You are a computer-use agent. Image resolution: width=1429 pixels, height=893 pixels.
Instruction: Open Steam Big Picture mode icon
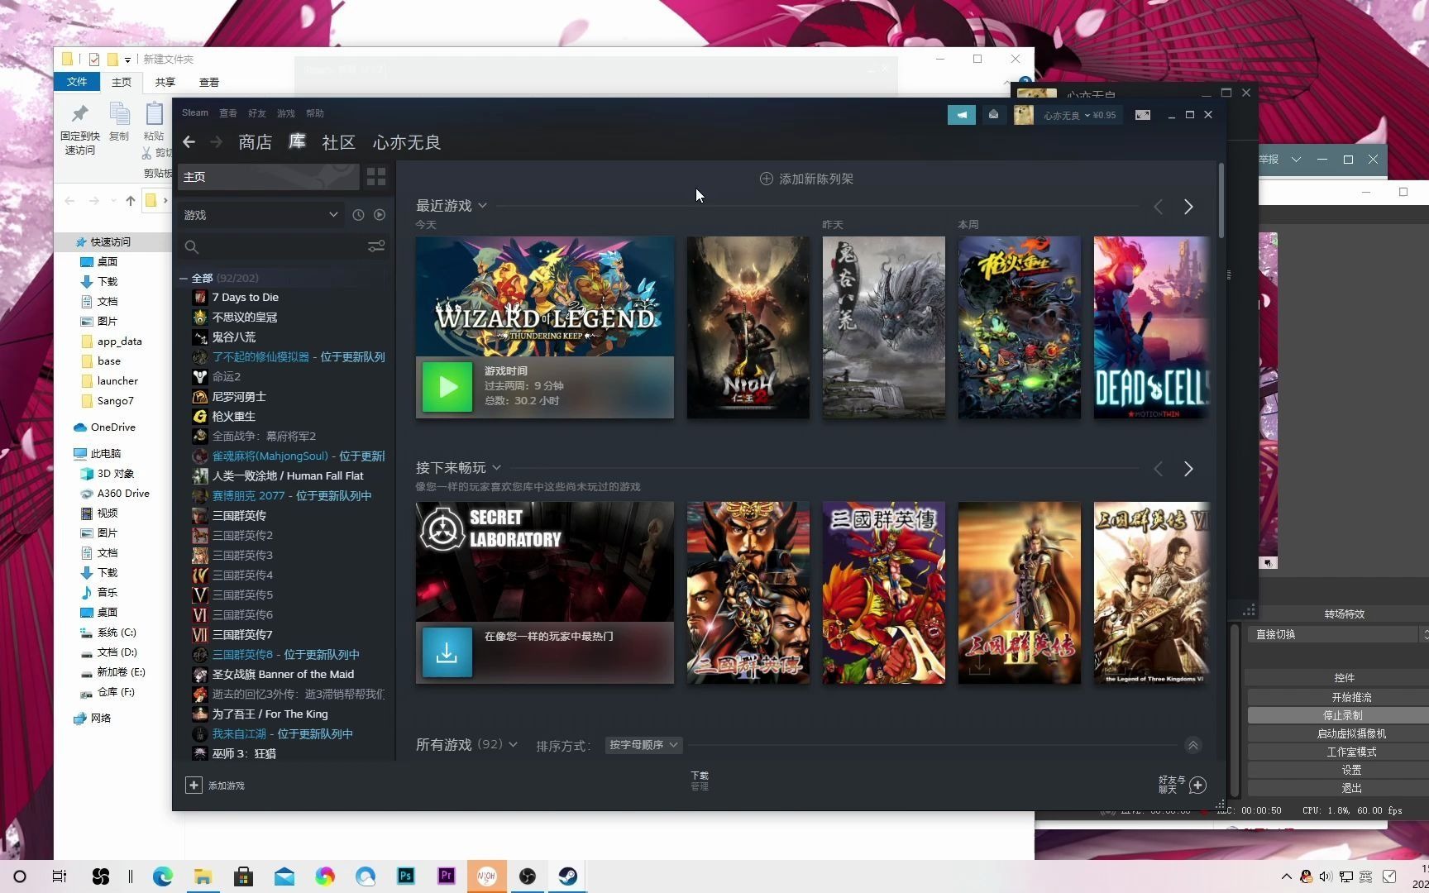tap(1142, 115)
